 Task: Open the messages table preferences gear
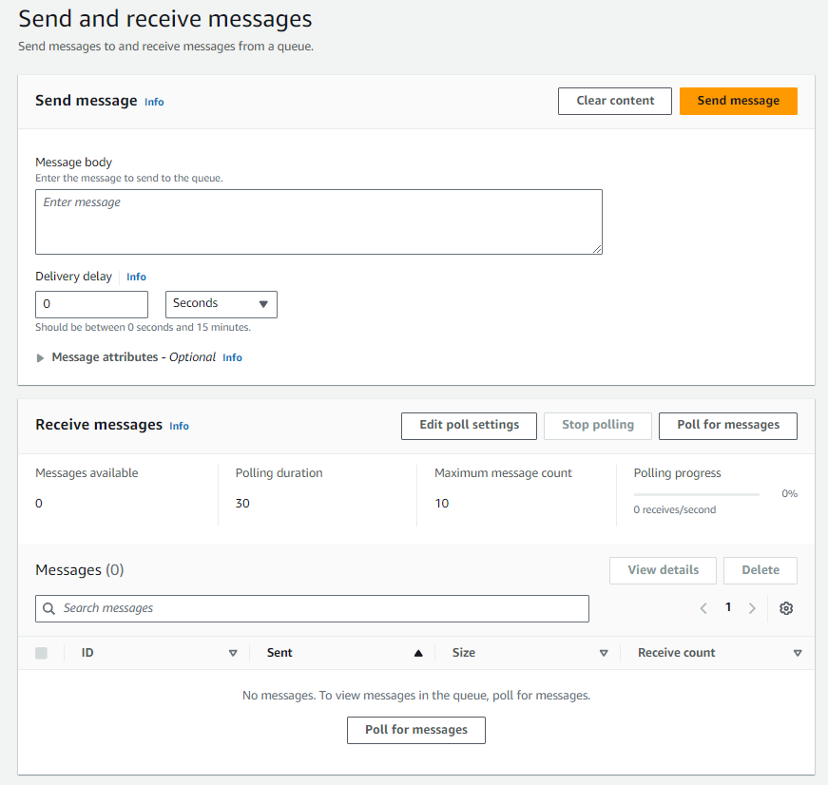click(x=786, y=608)
